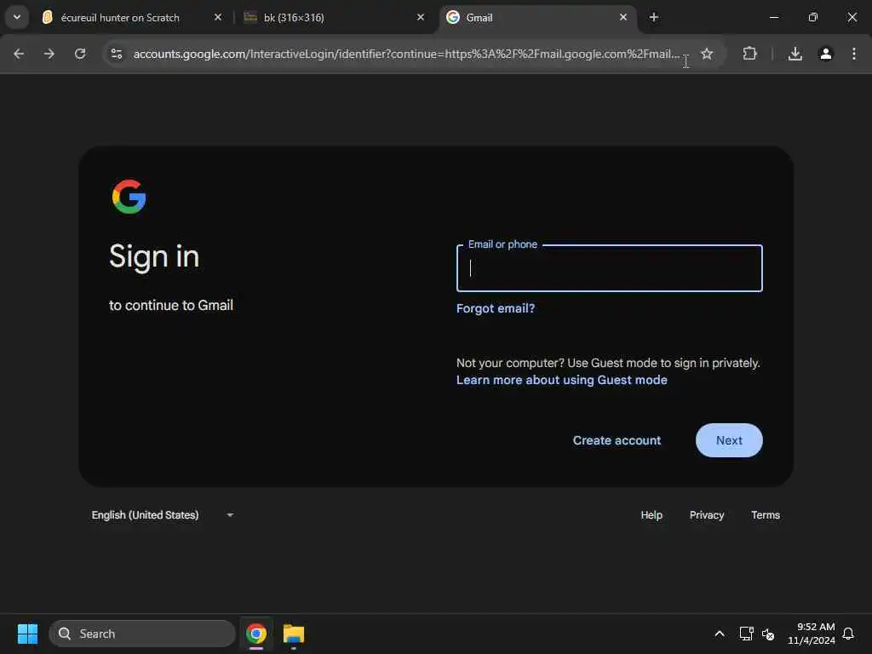Viewport: 872px width, 654px height.
Task: Open File Explorer from the taskbar
Action: [294, 634]
